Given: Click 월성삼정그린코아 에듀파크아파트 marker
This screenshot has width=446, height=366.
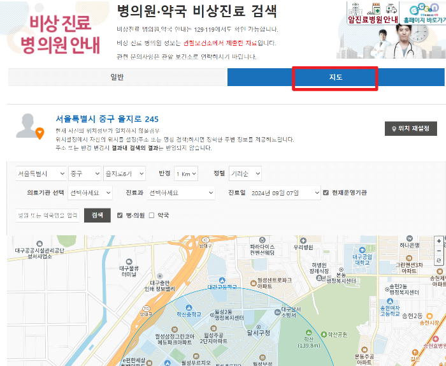Looking at the screenshot, I should point(175,330).
